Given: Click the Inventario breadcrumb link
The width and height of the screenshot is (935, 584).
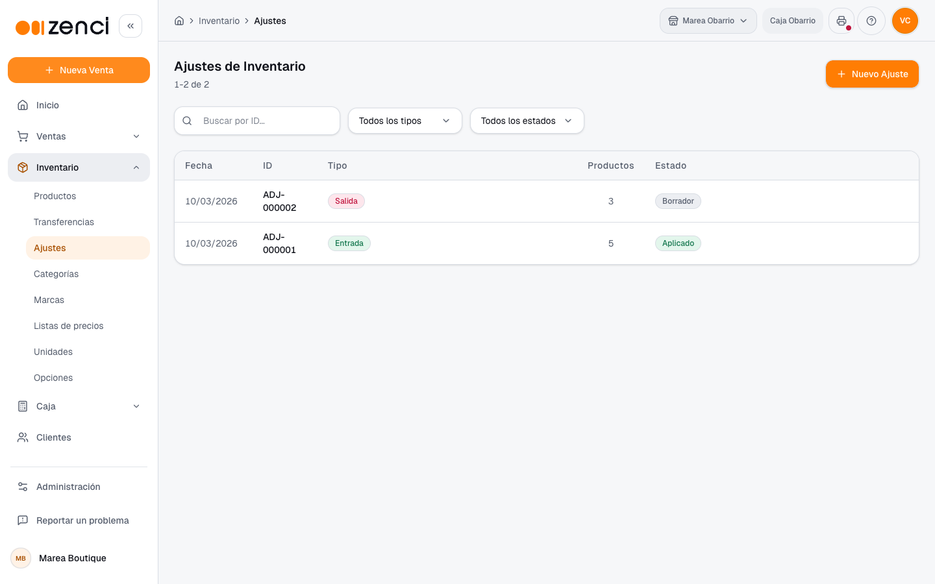Looking at the screenshot, I should 219,21.
